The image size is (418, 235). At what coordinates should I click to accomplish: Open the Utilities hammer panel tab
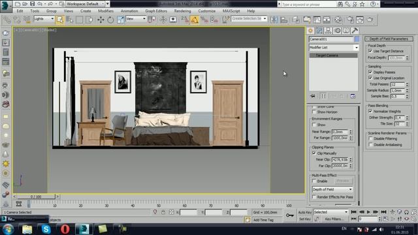(355, 31)
